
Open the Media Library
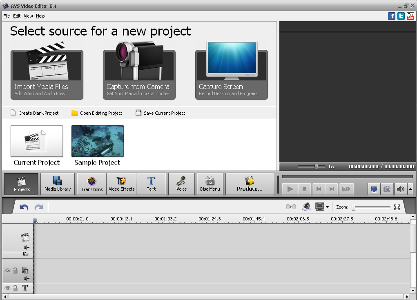(58, 184)
